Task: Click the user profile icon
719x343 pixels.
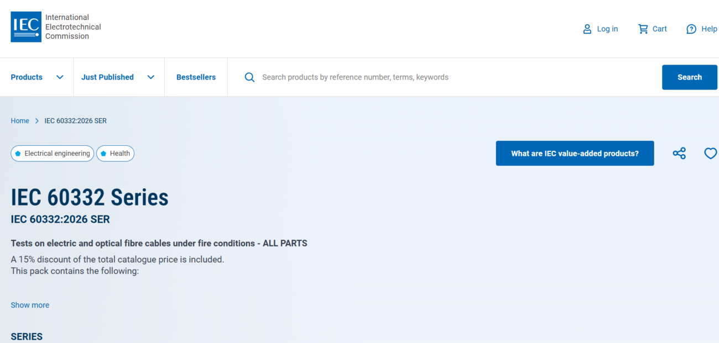Action: 587,29
